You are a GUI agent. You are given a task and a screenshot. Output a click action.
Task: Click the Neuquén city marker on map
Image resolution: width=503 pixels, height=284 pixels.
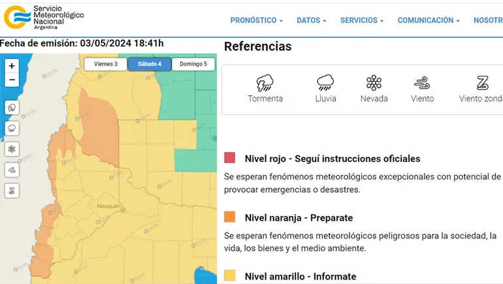[x=123, y=210]
